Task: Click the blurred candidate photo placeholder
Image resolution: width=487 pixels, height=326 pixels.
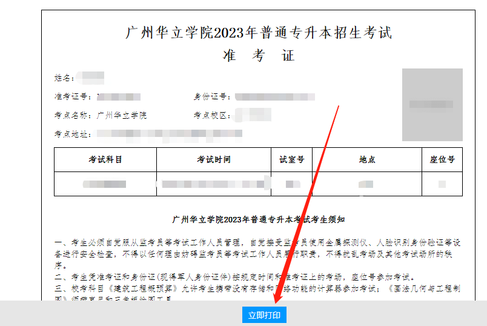Action: pyautogui.click(x=432, y=105)
